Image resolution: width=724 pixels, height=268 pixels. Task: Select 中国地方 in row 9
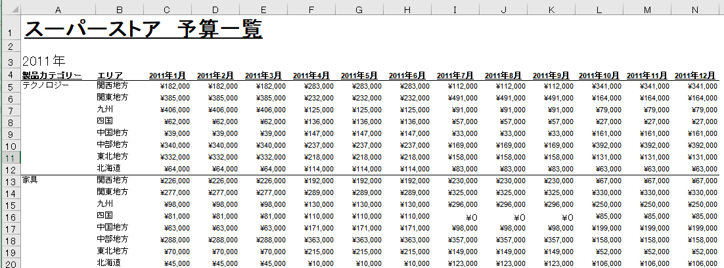(112, 133)
